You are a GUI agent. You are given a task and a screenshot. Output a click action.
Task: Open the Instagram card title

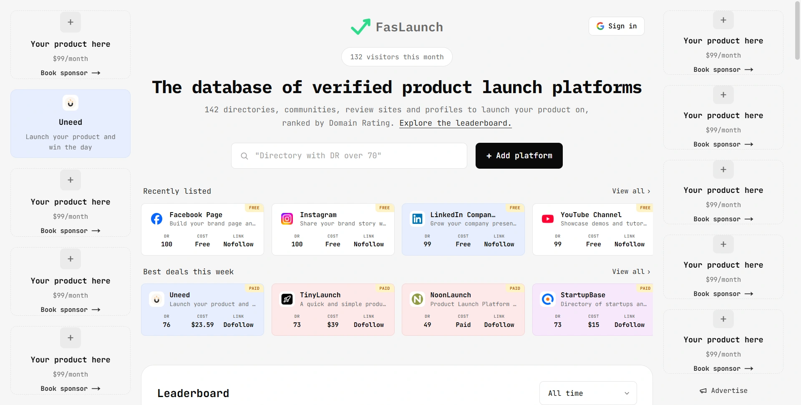(318, 215)
